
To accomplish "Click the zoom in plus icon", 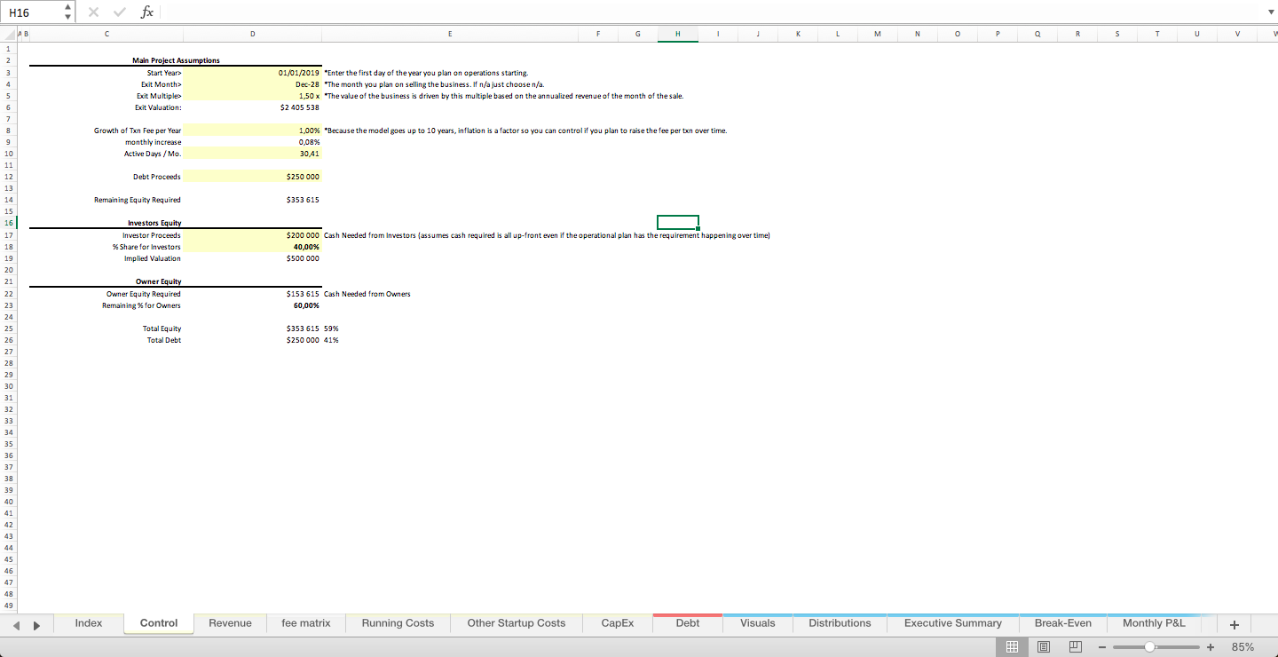I will 1210,646.
